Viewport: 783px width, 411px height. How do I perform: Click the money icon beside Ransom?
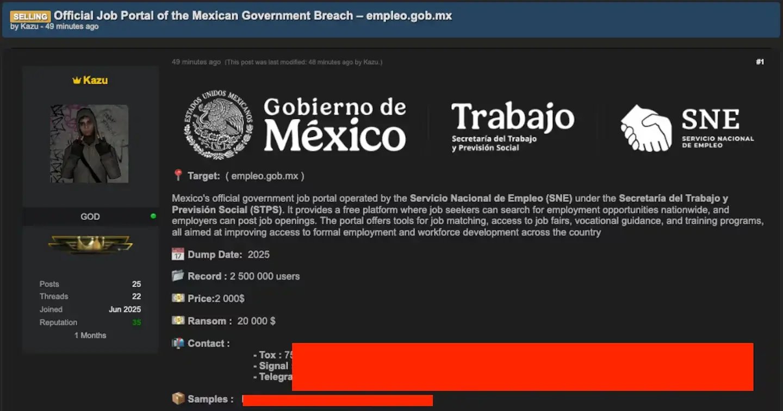tap(178, 320)
